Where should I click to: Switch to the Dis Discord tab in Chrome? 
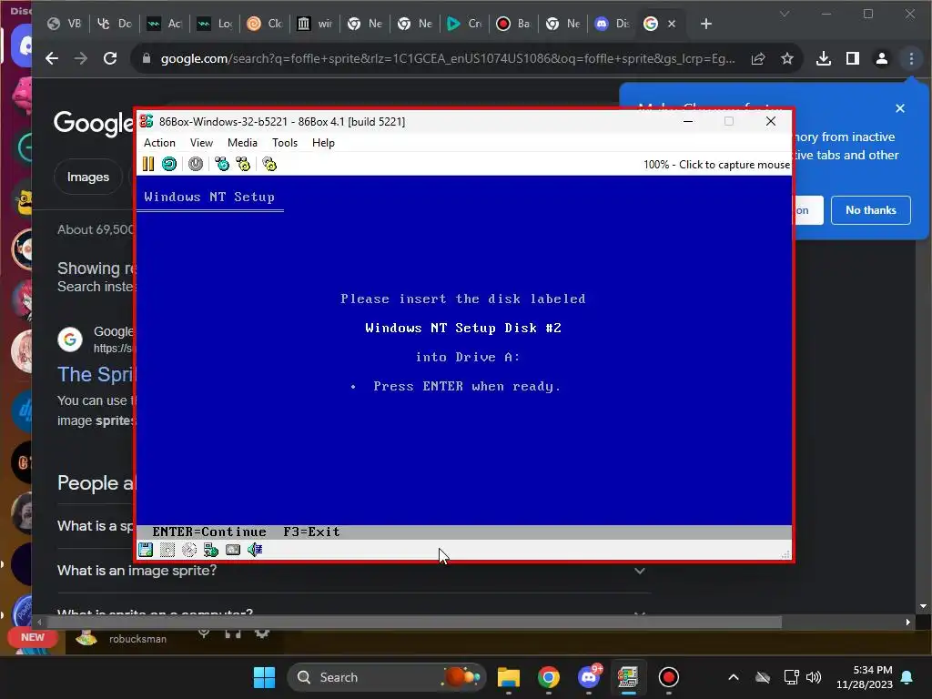(x=613, y=24)
